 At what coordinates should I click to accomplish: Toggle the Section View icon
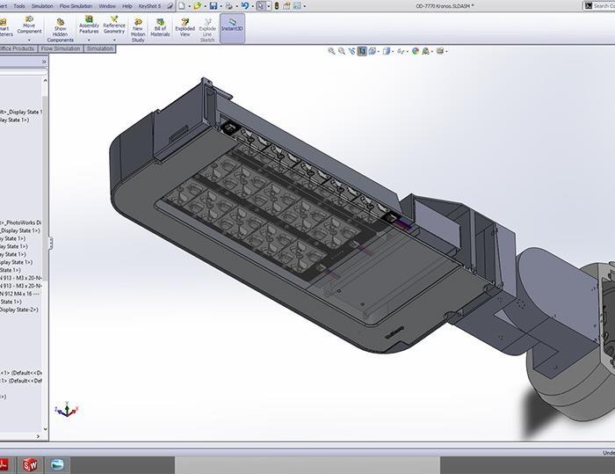pyautogui.click(x=362, y=51)
